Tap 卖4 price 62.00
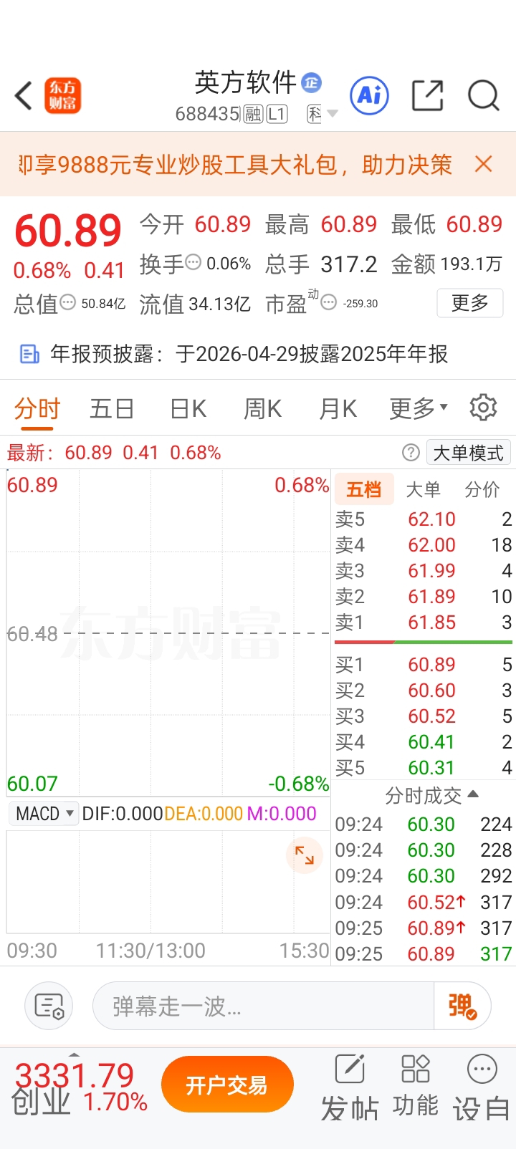The image size is (516, 1149). tap(432, 545)
